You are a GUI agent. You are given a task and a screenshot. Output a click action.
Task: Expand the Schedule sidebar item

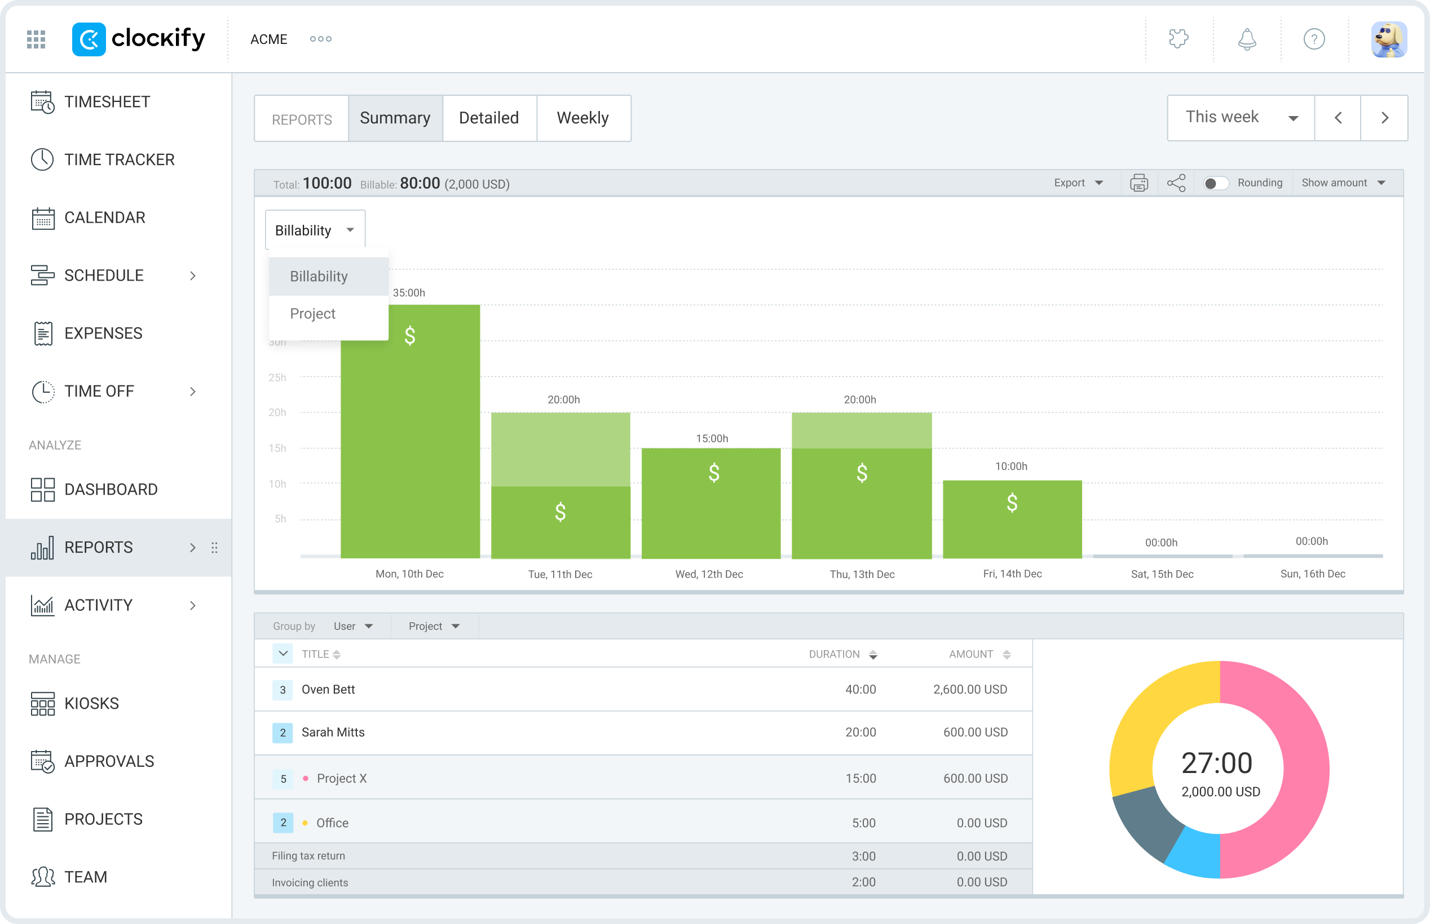pyautogui.click(x=193, y=276)
